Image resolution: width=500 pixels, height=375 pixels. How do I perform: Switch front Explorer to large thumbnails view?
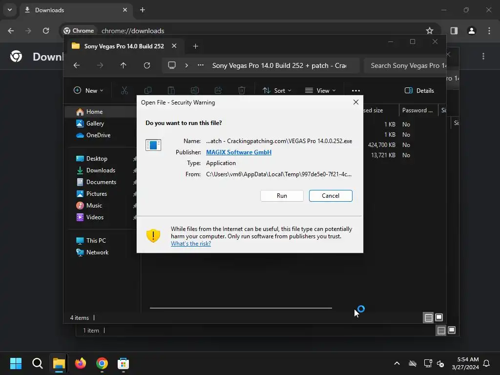point(439,317)
